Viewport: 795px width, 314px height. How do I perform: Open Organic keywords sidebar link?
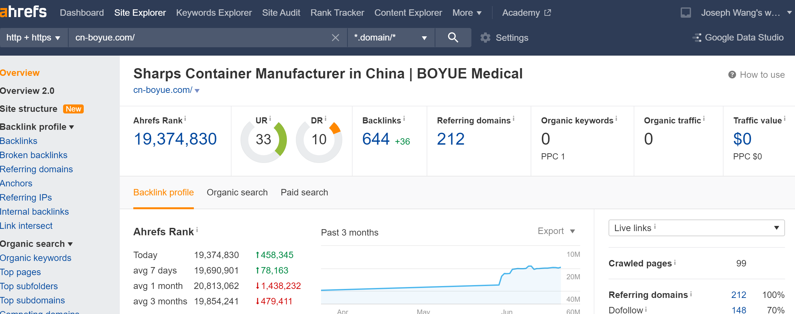[x=36, y=258]
